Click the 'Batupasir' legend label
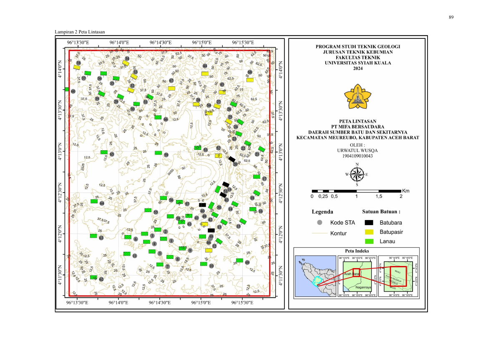Screen dimensions: 483x342 tap(391, 232)
